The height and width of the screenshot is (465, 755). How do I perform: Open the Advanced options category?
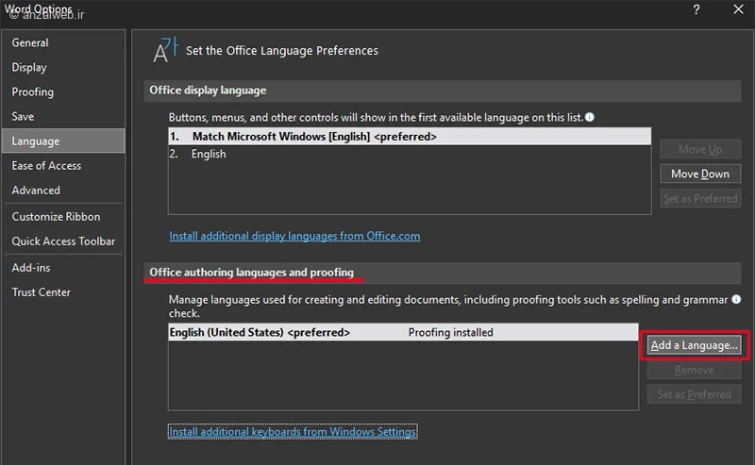click(x=36, y=190)
